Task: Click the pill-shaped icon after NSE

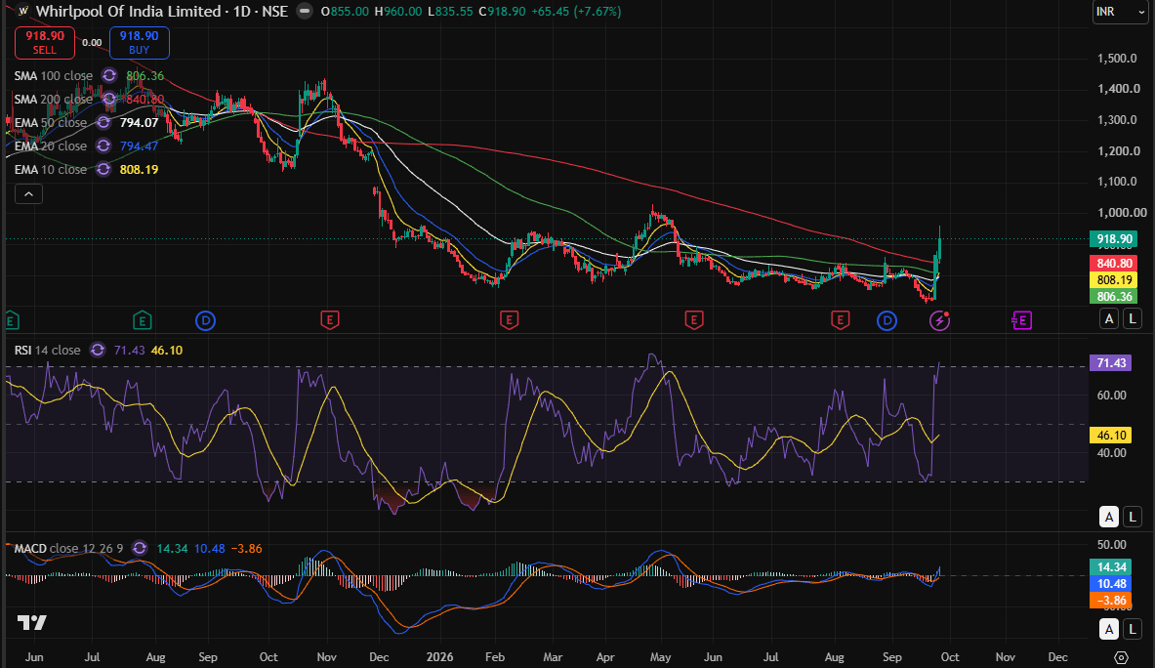Action: (x=304, y=11)
